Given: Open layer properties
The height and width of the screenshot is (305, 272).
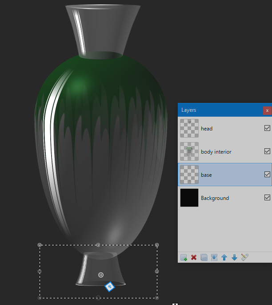Looking at the screenshot, I should point(244,257).
